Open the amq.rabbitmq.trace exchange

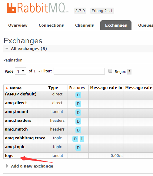coord(25,138)
